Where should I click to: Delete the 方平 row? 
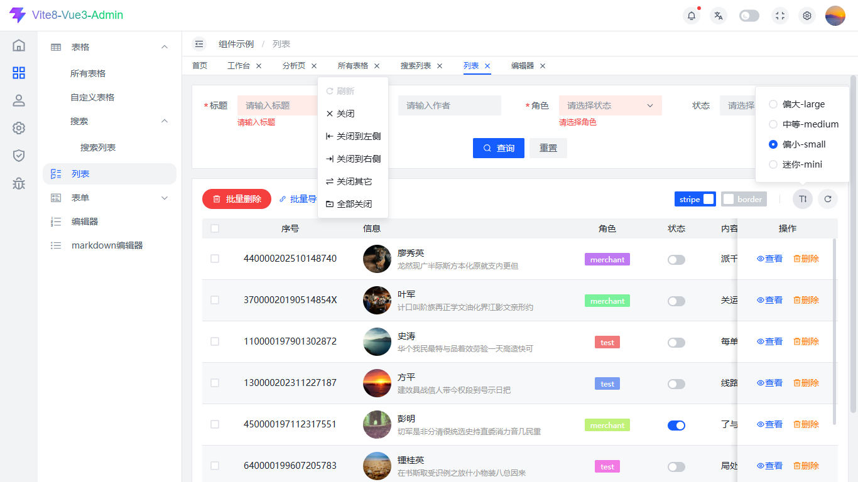(x=806, y=383)
